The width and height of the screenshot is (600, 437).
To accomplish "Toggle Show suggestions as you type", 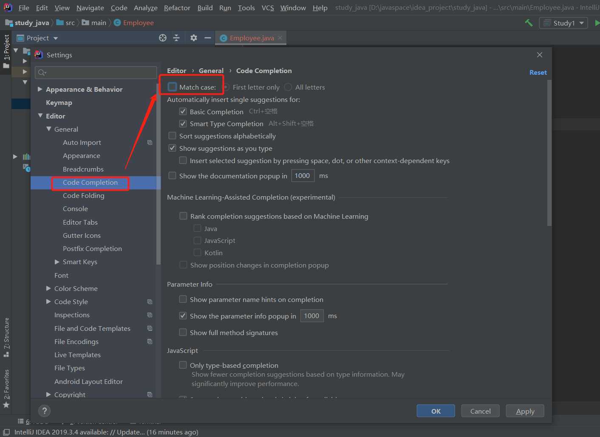I will click(x=172, y=148).
